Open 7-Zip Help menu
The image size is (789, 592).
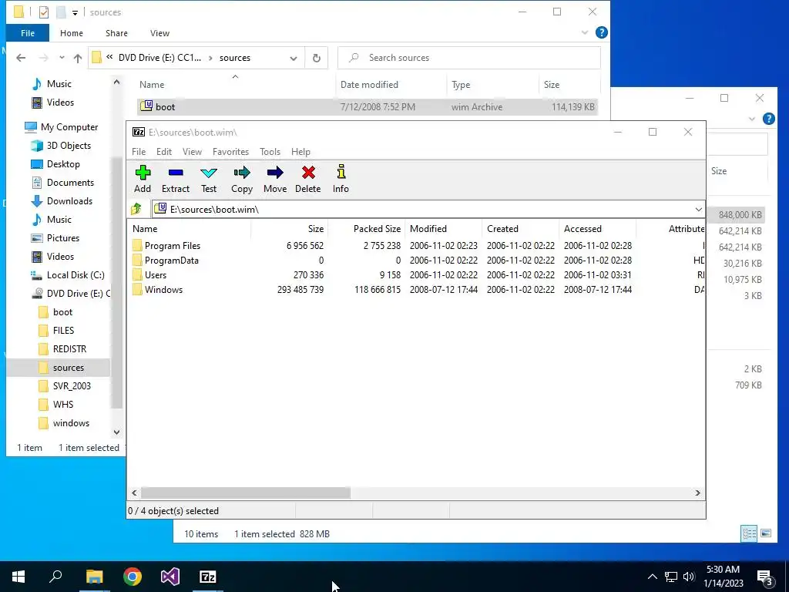tap(301, 152)
